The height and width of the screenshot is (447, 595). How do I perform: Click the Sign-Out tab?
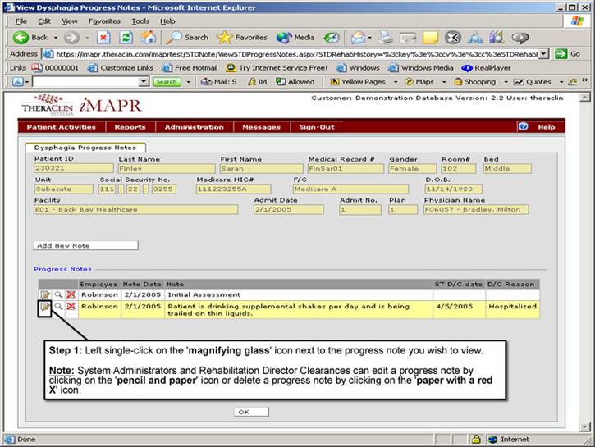click(x=317, y=127)
